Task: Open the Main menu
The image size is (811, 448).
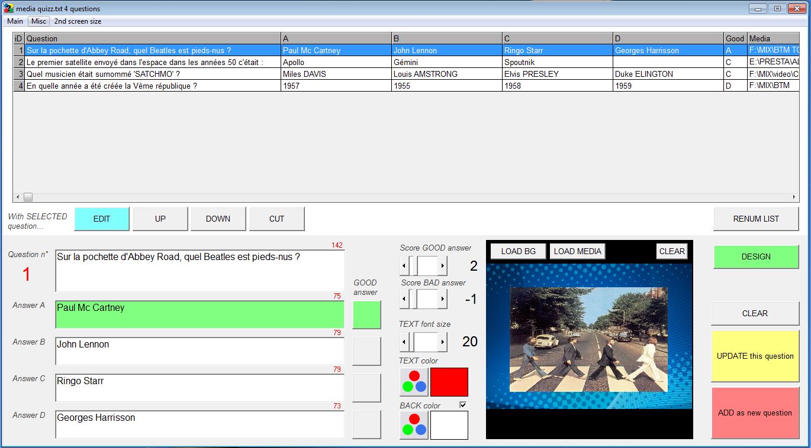Action: (x=15, y=21)
